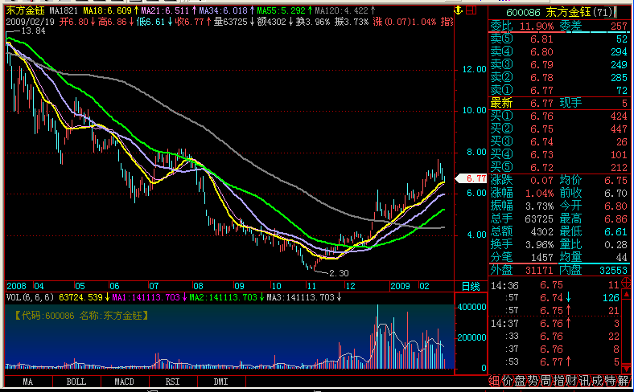Click the MA21:6.511 value label

pos(166,10)
